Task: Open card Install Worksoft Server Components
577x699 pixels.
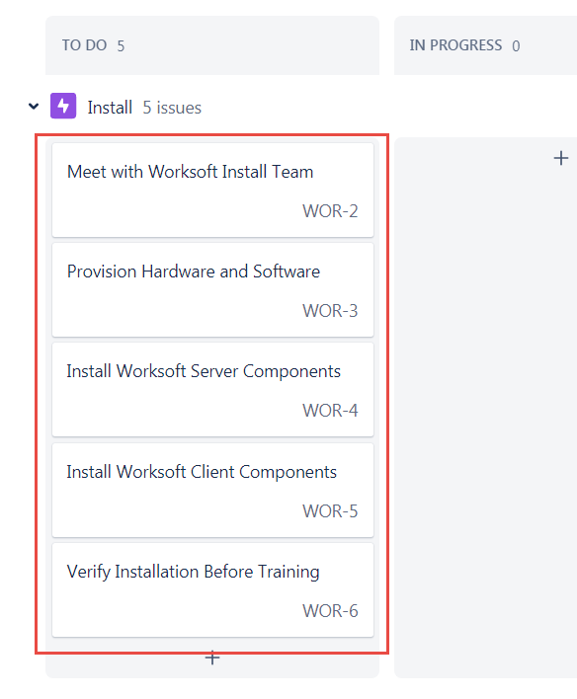Action: (x=212, y=390)
